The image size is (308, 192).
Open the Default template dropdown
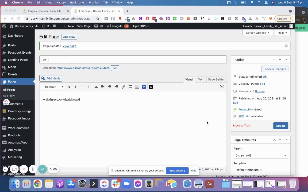[249, 170]
